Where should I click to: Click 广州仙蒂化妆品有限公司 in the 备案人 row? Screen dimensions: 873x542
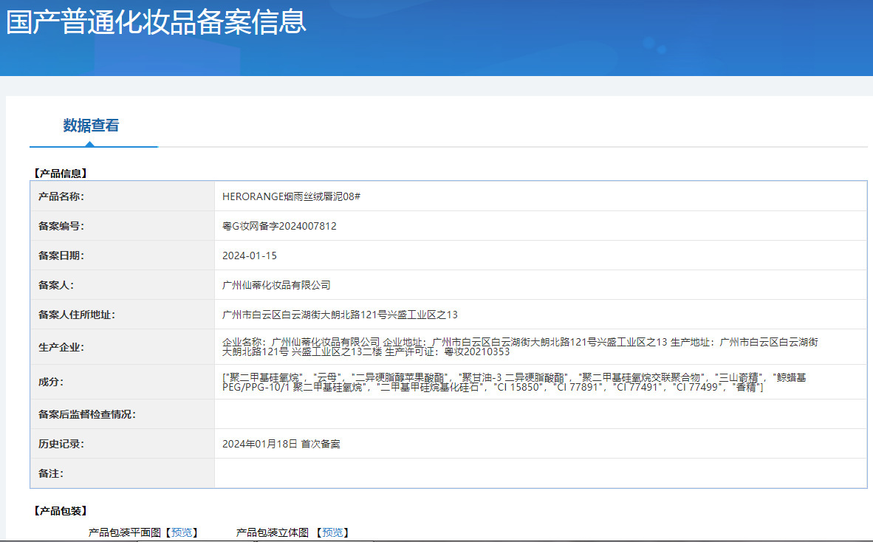pyautogui.click(x=276, y=285)
